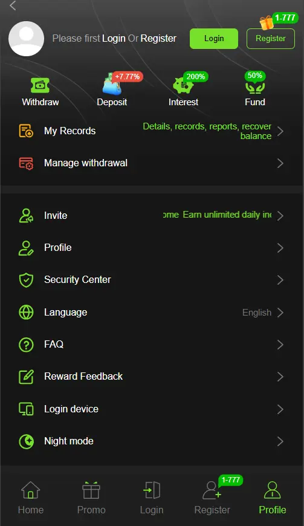This screenshot has height=526, width=304.
Task: Expand My Records chevron arrow
Action: coord(280,131)
